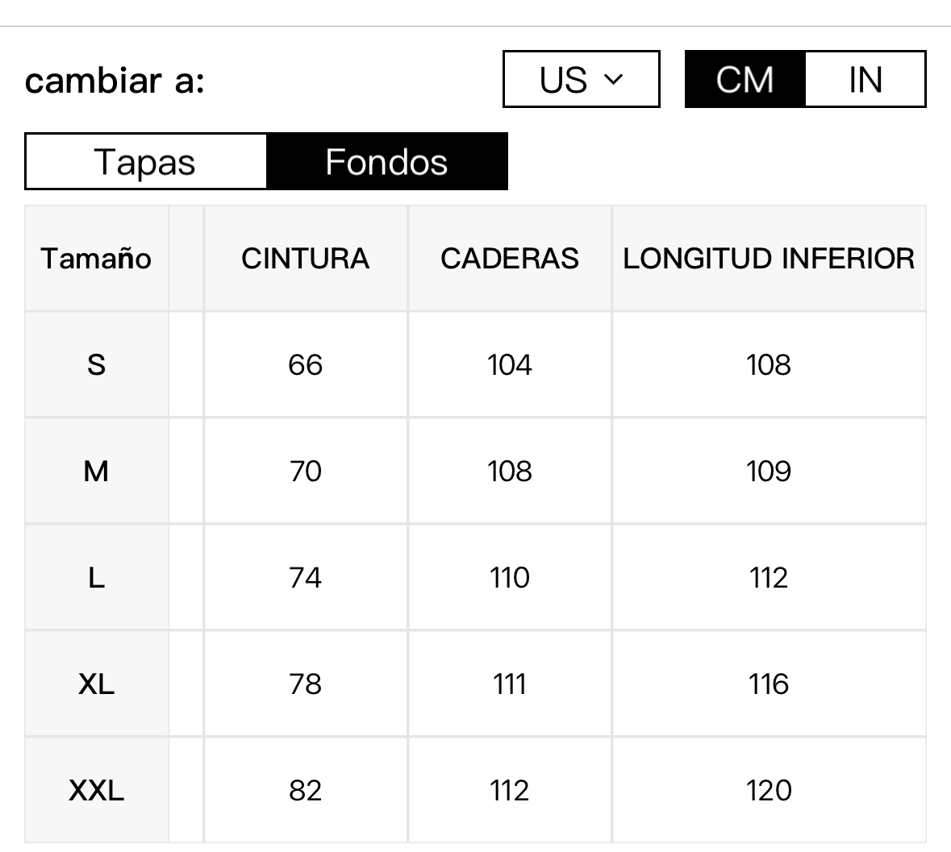The height and width of the screenshot is (852, 951).
Task: Select the L size row label
Action: (x=96, y=577)
